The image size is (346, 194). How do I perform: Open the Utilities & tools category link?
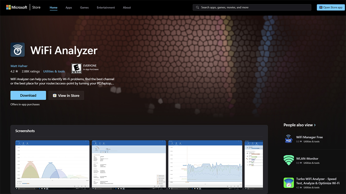click(x=54, y=71)
